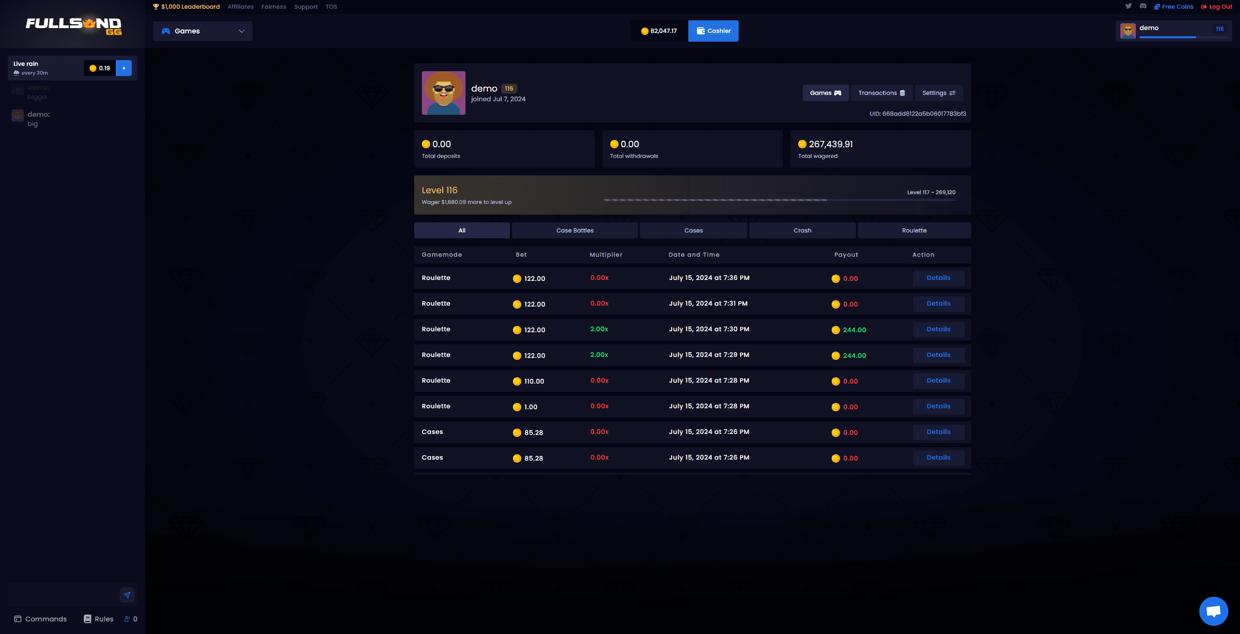Open the live support chat bubble
Image resolution: width=1240 pixels, height=634 pixels.
point(1213,611)
